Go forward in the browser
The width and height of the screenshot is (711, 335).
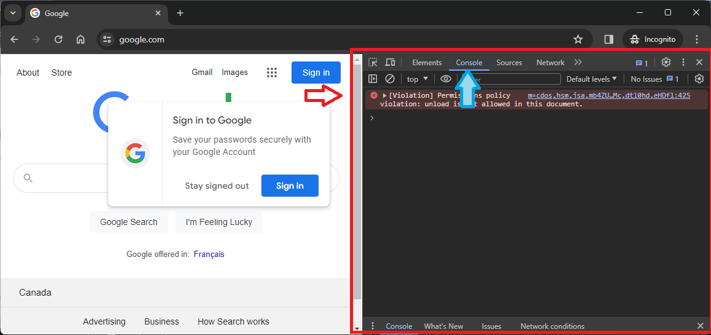click(36, 39)
